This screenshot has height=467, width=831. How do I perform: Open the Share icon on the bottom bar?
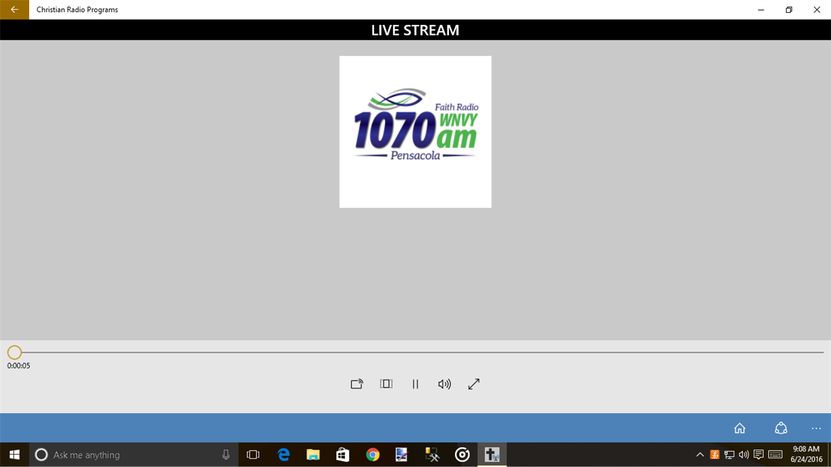coord(781,427)
